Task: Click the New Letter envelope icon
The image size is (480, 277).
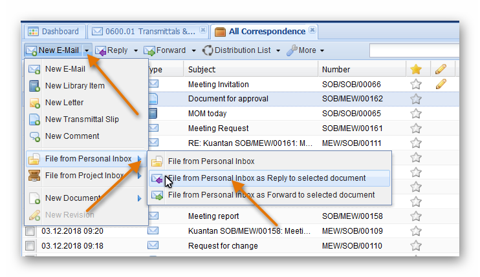Action: click(34, 103)
